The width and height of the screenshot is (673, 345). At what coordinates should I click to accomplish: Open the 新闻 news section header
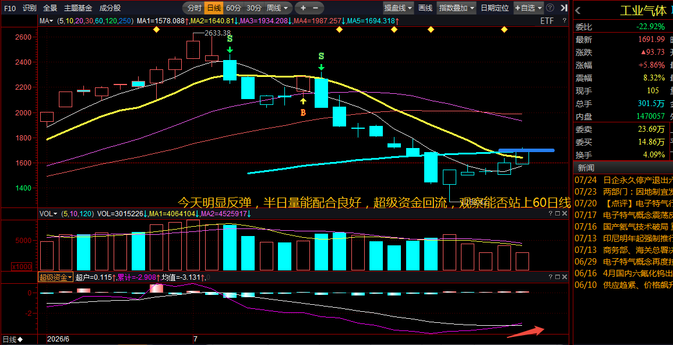pos(586,167)
